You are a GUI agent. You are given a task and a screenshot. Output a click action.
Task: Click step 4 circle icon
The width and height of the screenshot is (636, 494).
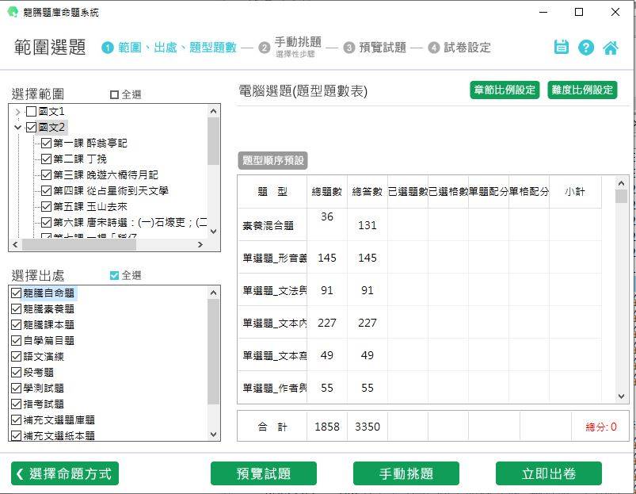(x=433, y=48)
